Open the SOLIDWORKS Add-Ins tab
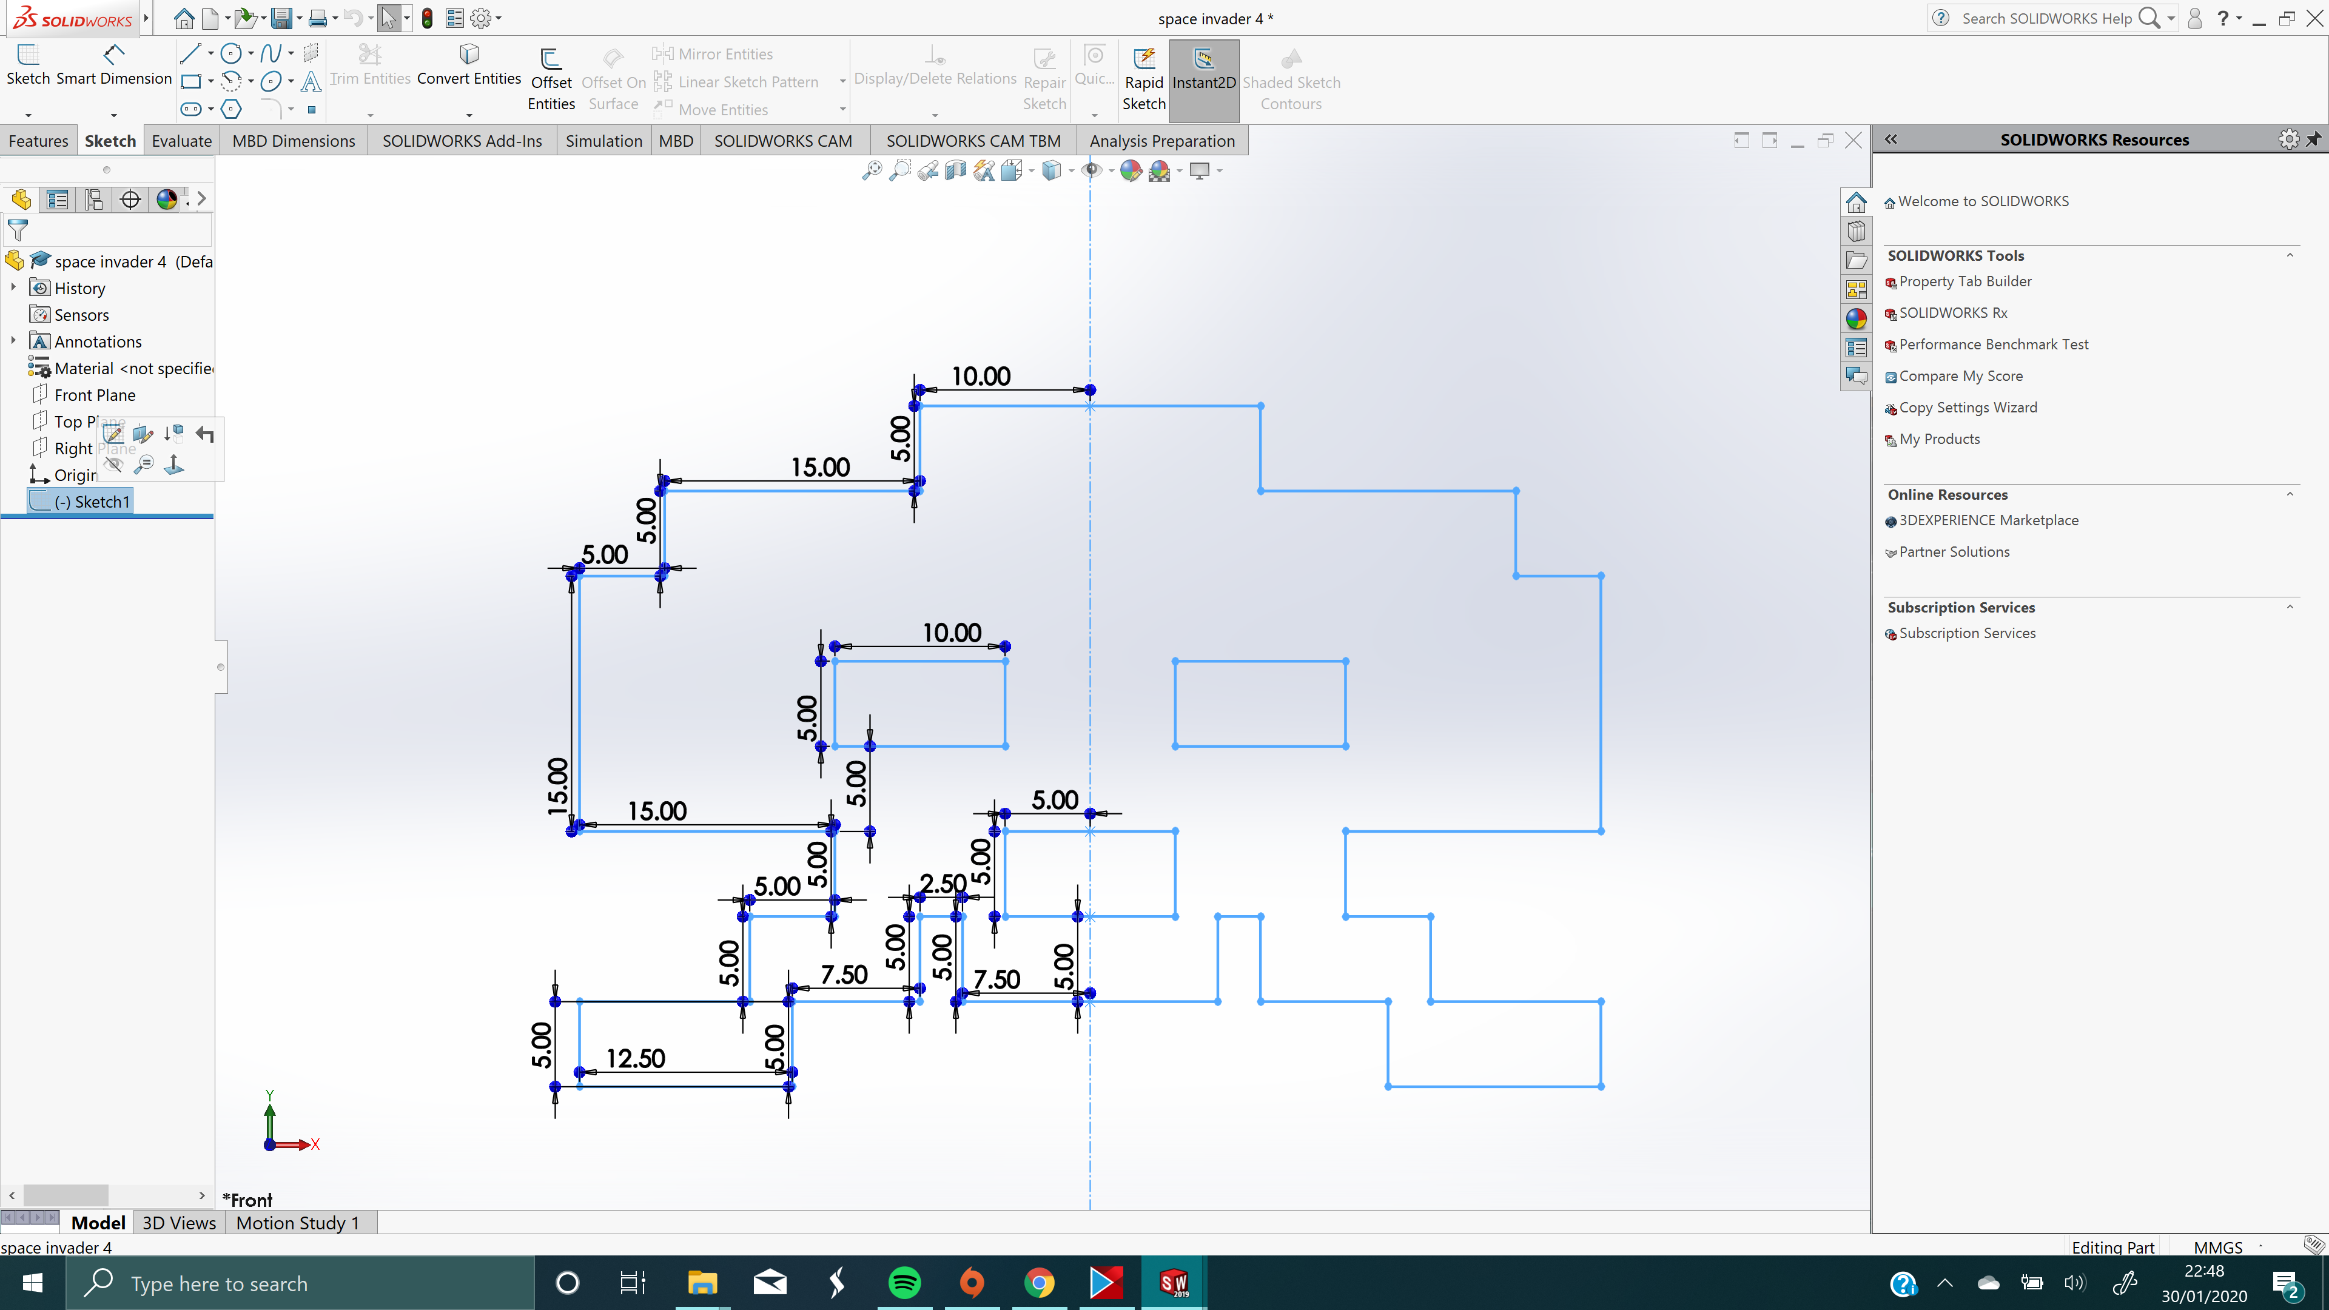The width and height of the screenshot is (2329, 1310). [462, 141]
